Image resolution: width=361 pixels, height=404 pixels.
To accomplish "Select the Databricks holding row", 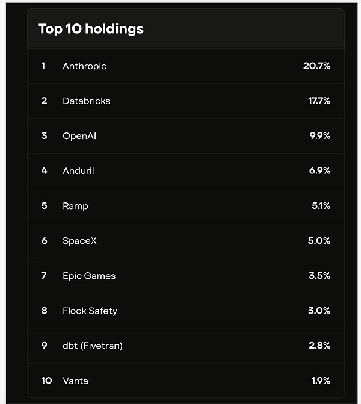I will coord(86,101).
